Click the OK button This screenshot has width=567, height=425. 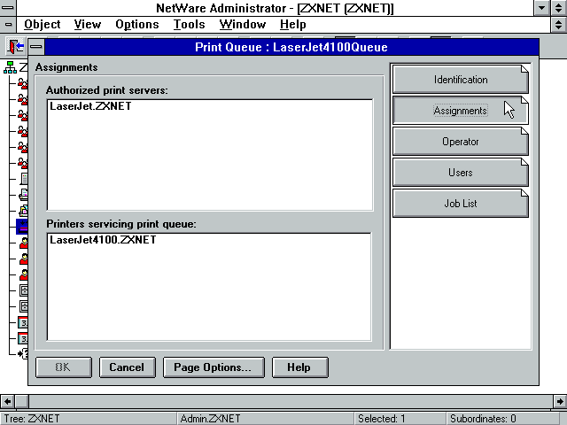point(64,367)
